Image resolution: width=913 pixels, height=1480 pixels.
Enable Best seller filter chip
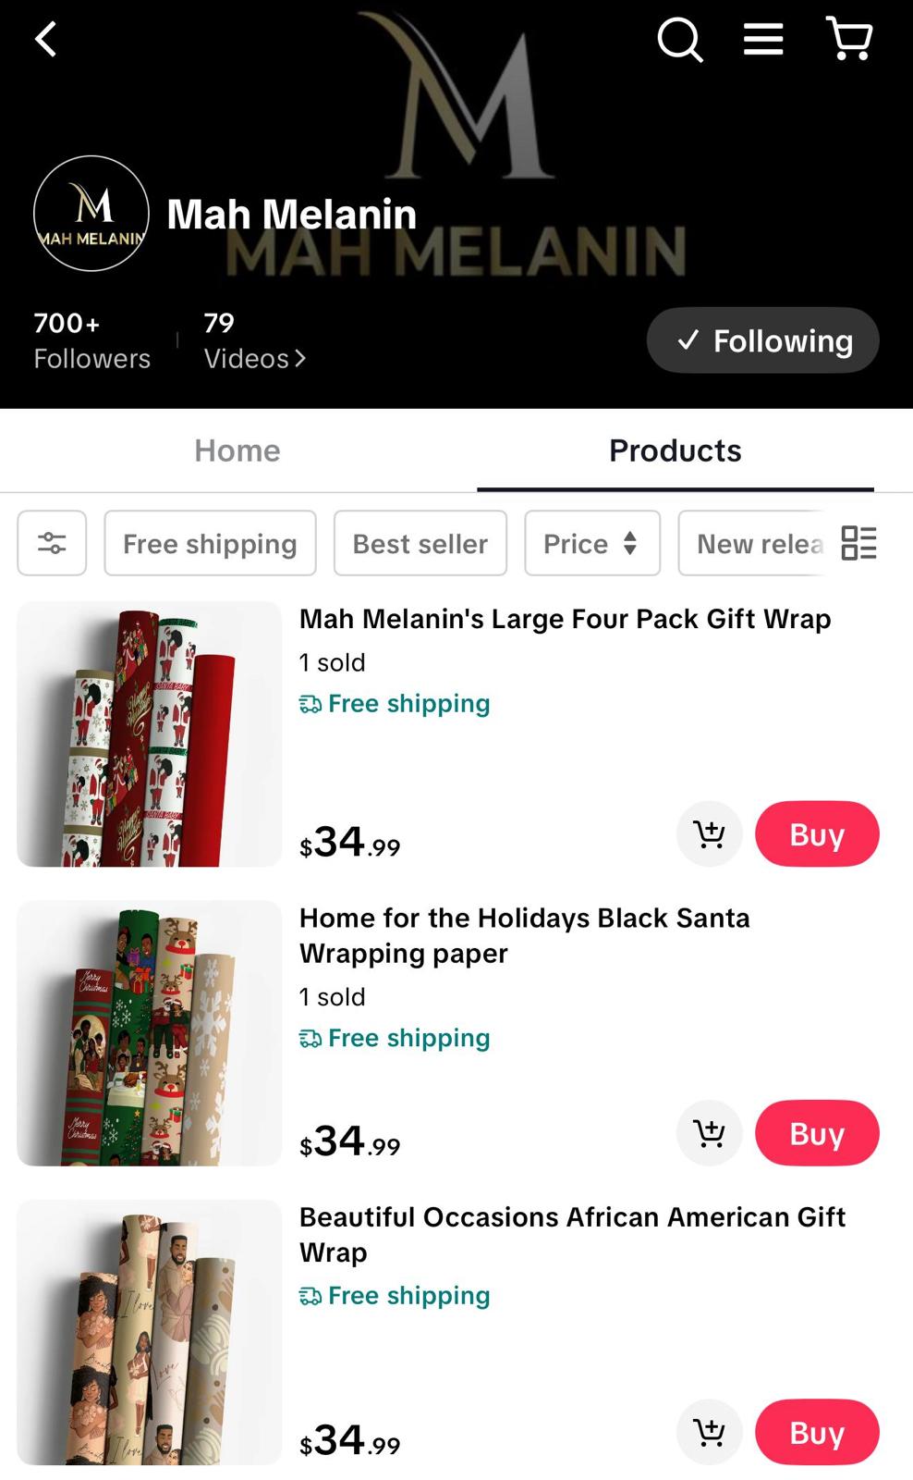point(420,543)
